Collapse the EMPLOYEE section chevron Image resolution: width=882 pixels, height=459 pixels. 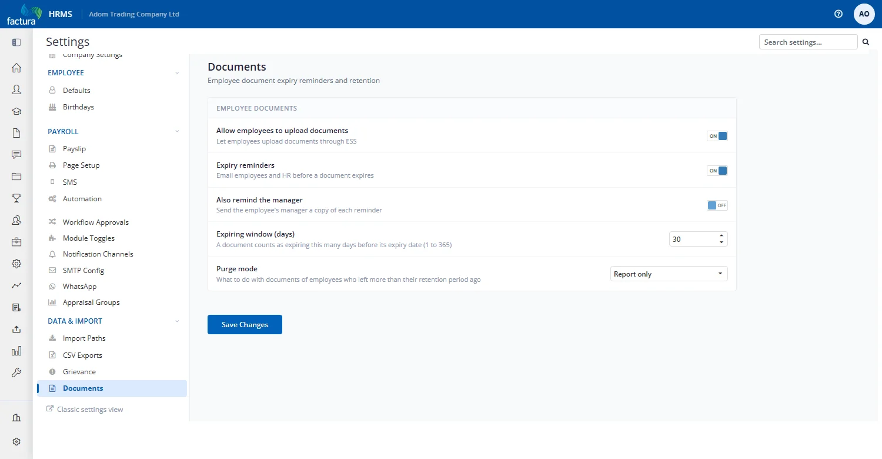177,73
